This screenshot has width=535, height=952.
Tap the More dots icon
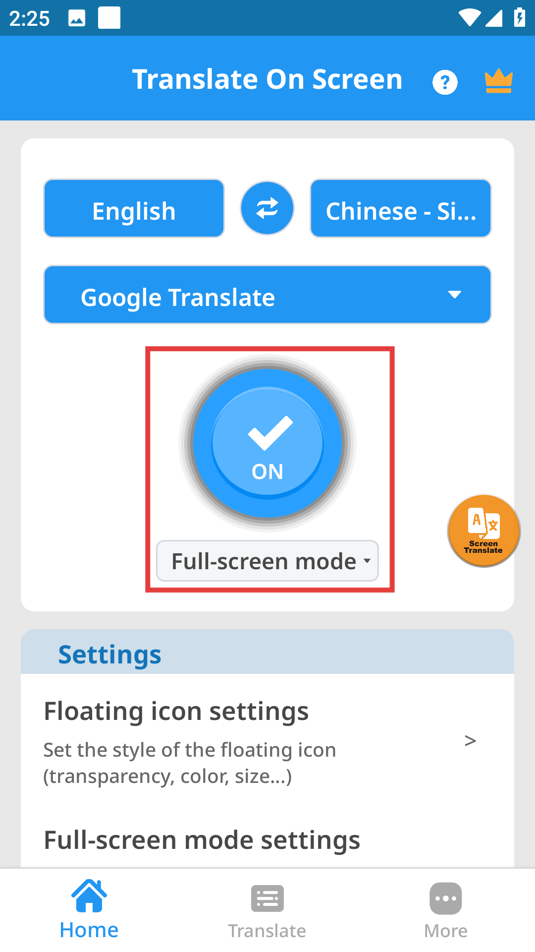[445, 898]
